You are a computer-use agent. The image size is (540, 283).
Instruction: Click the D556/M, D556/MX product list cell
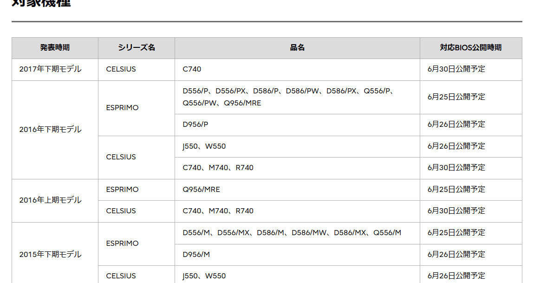click(x=297, y=233)
